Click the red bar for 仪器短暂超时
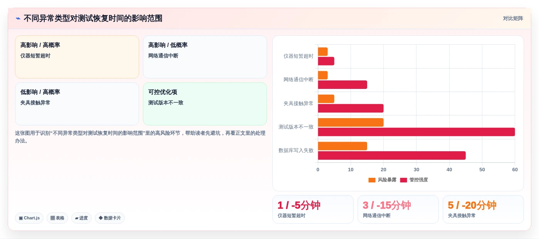Screen dimensions: 539x239 (x=326, y=61)
